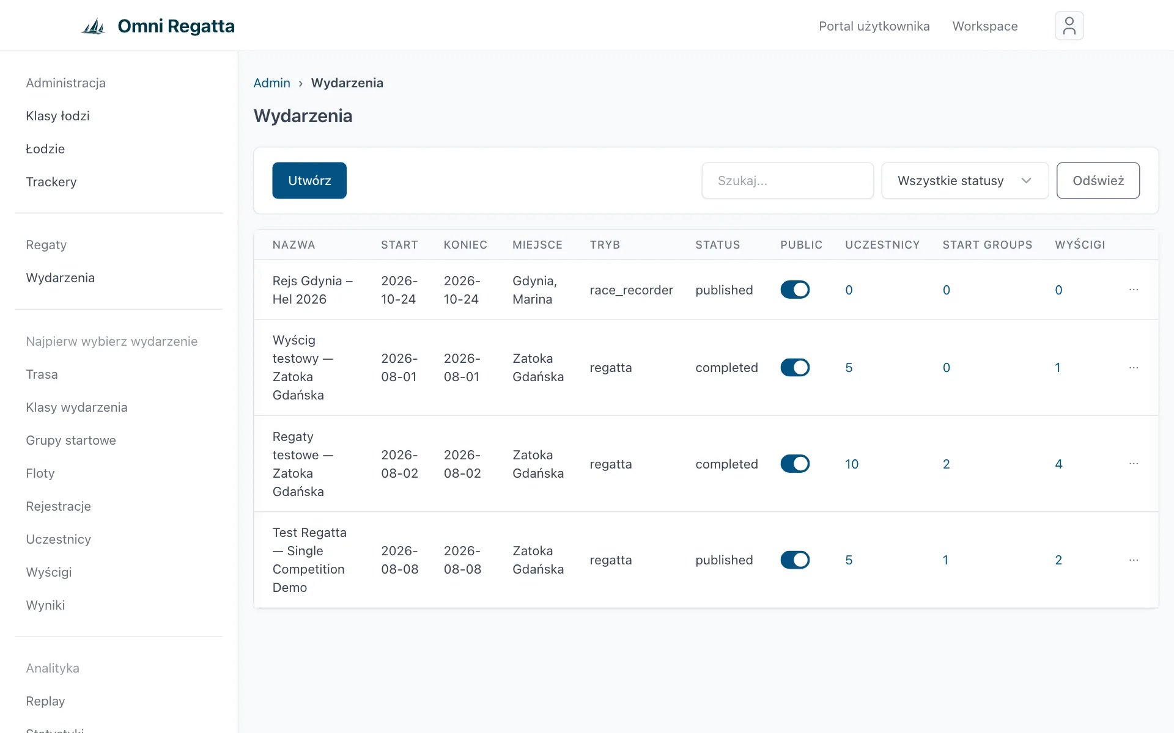Open actions menu for Wyścig testowy row
This screenshot has width=1174, height=733.
(1134, 368)
